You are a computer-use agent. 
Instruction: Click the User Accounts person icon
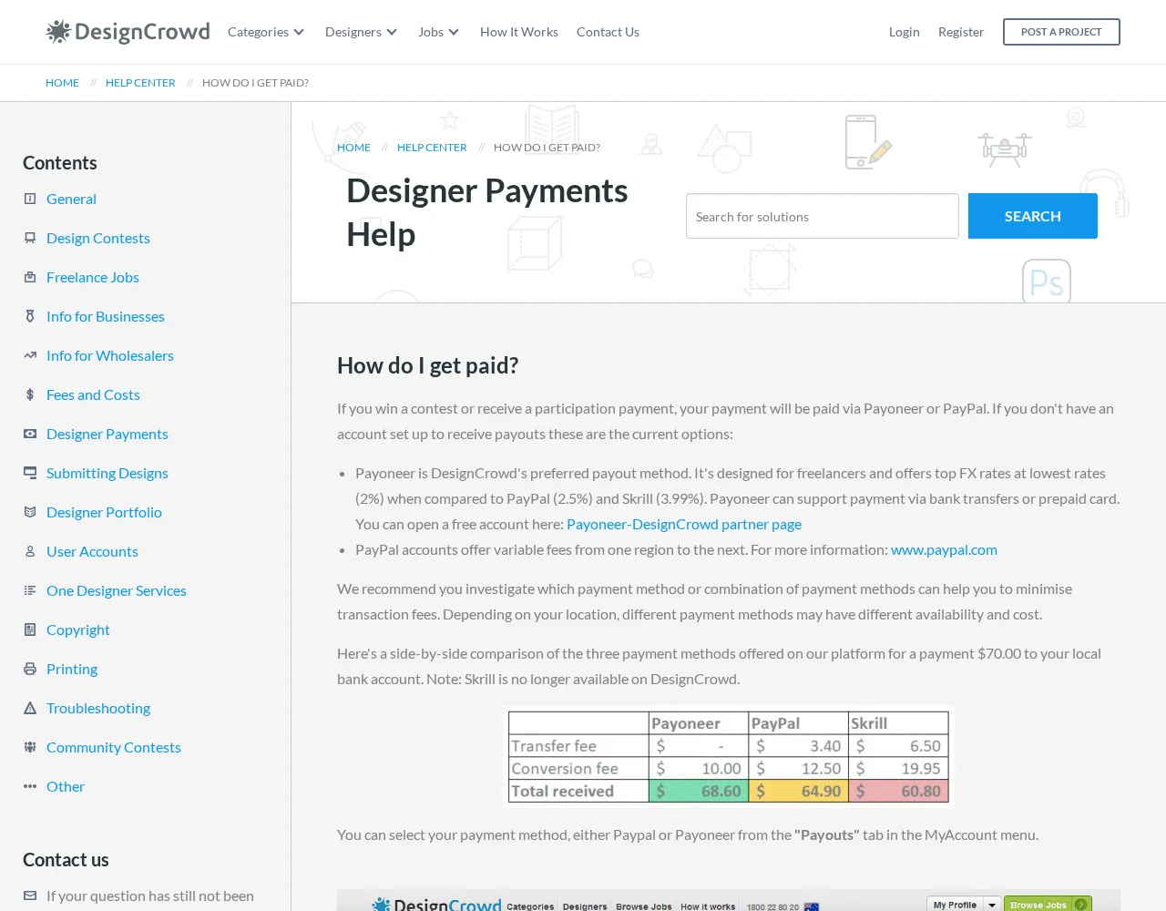(x=30, y=551)
